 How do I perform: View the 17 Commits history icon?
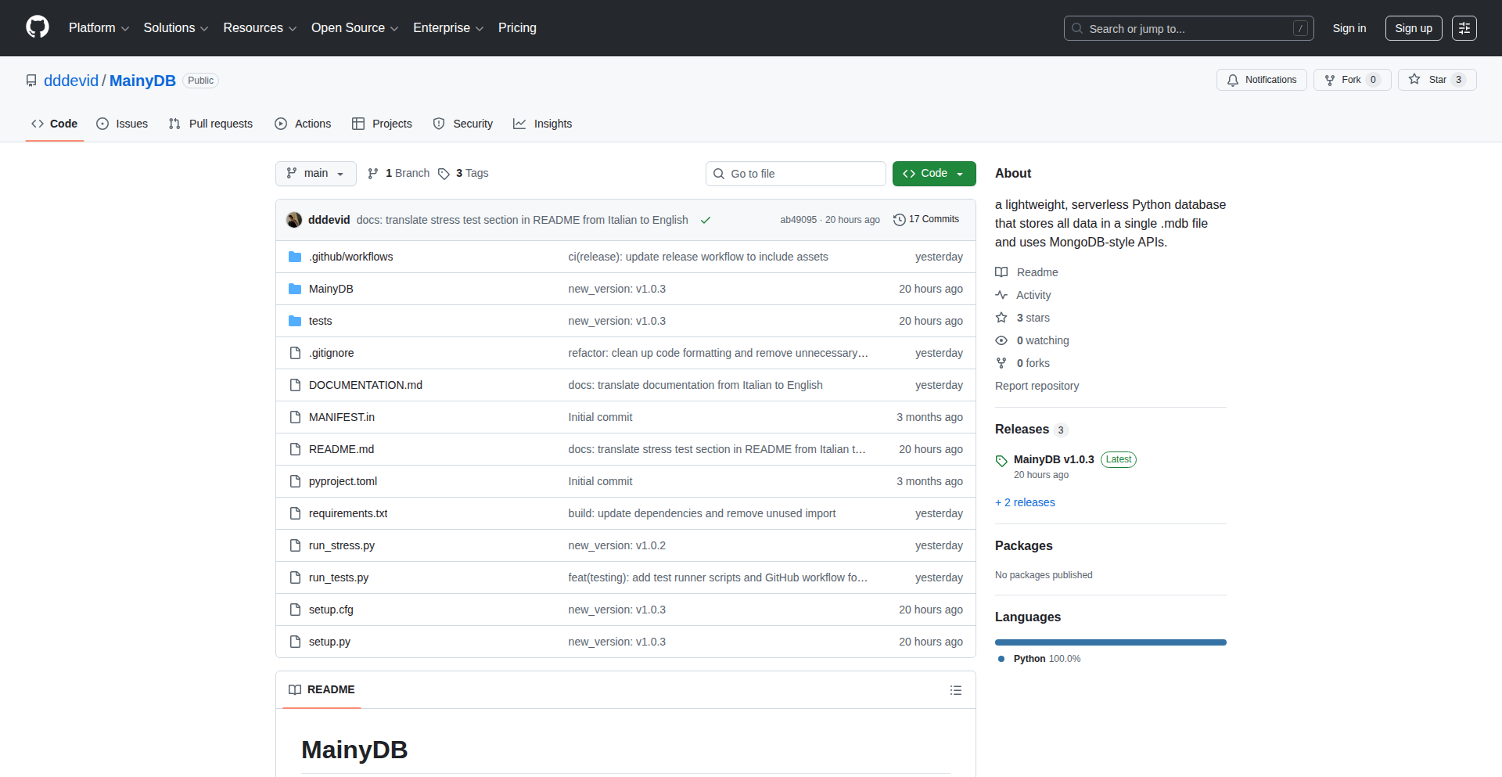[898, 219]
